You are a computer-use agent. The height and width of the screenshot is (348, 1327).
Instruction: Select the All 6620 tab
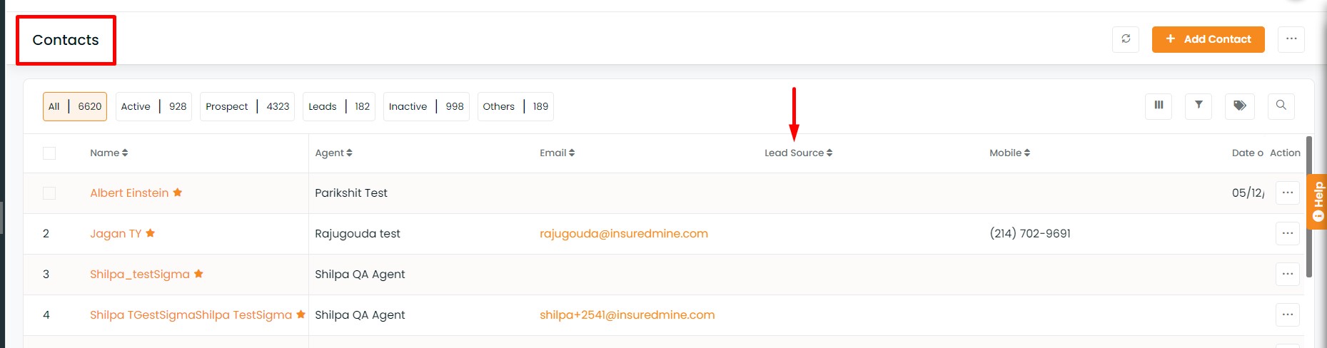(75, 106)
